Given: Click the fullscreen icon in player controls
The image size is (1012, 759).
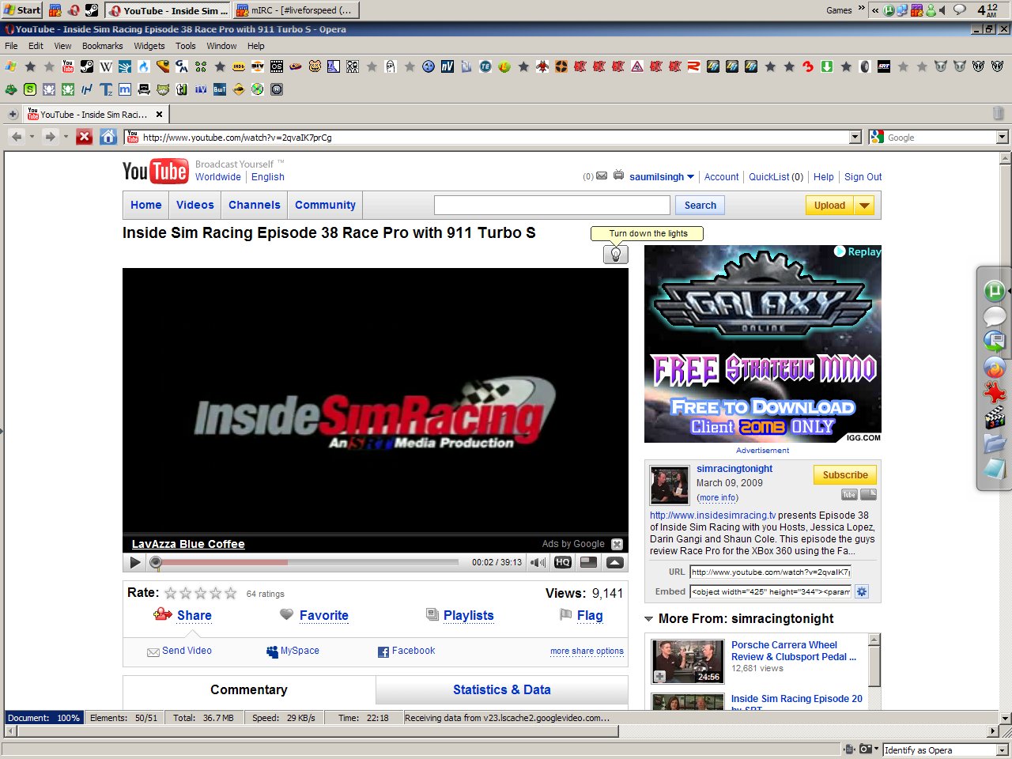Looking at the screenshot, I should pyautogui.click(x=615, y=562).
